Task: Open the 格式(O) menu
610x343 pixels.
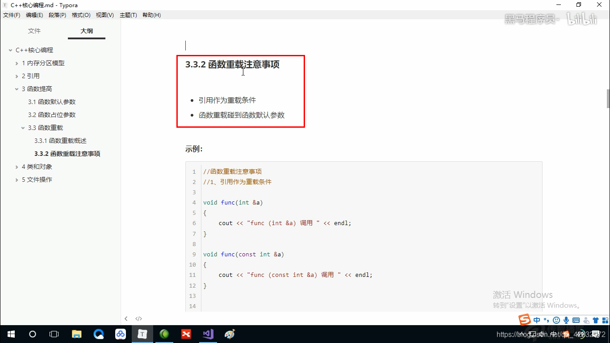Action: 81,15
